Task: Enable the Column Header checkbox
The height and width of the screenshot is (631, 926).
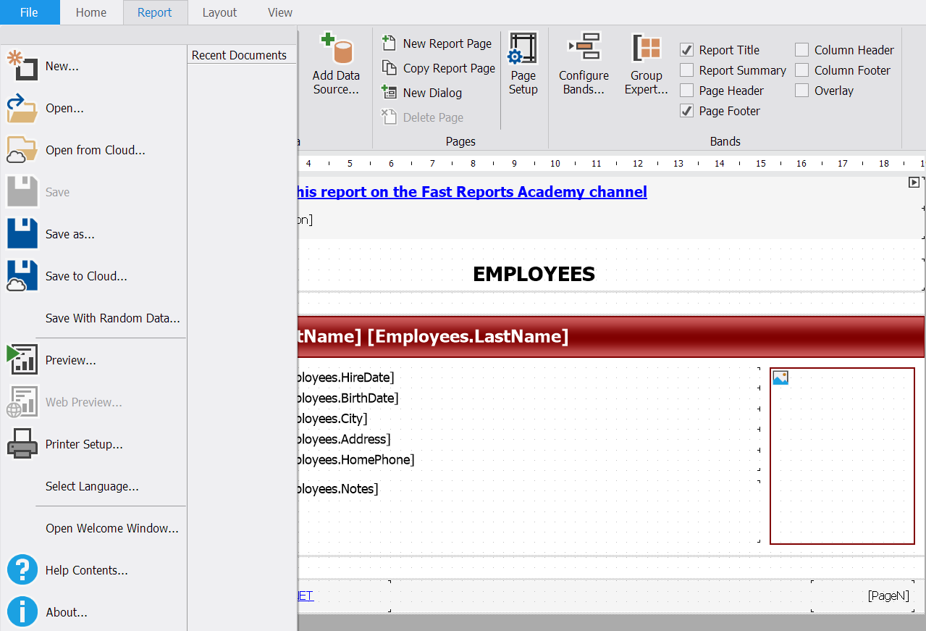Action: [802, 50]
